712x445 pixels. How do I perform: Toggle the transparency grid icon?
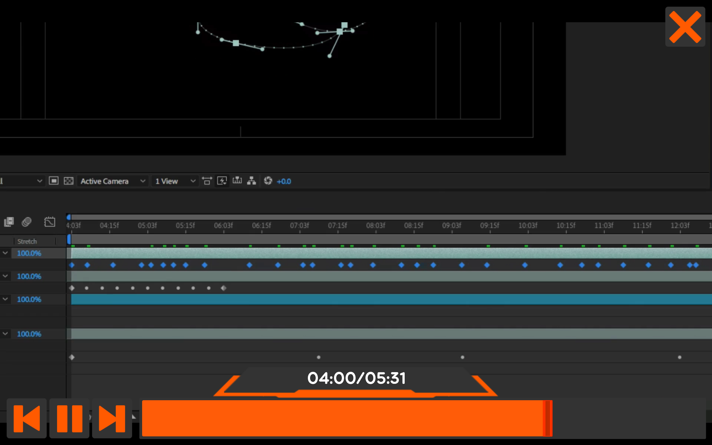tap(68, 181)
